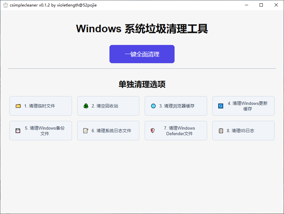284x214 pixels.
Task: Run the 清理Windows Defender文件 option
Action: pos(176,131)
